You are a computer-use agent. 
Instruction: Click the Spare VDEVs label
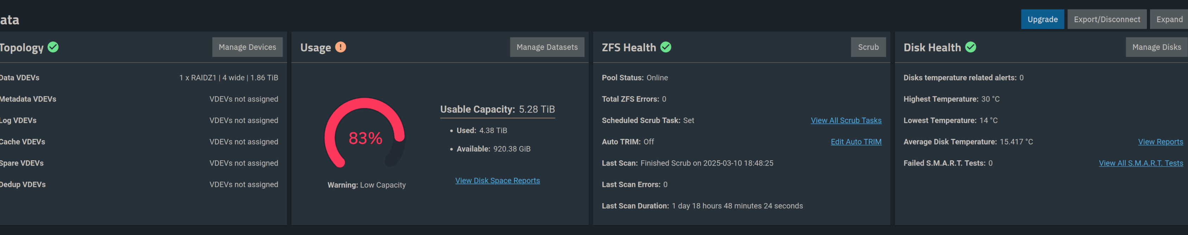(x=22, y=163)
